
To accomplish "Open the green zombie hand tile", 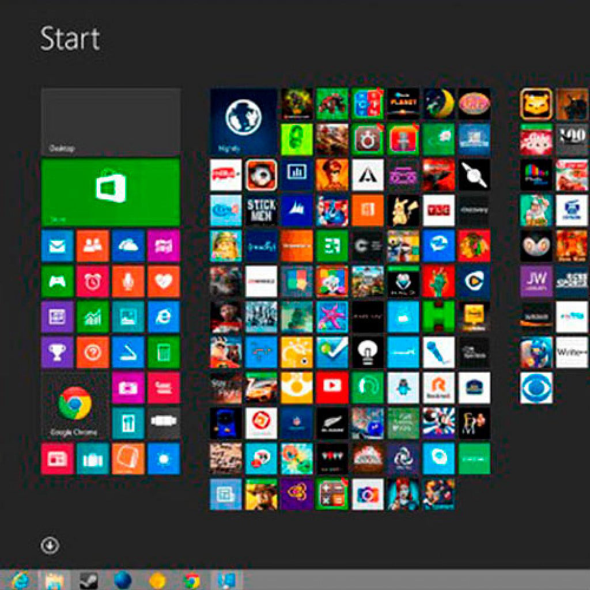I will [438, 281].
